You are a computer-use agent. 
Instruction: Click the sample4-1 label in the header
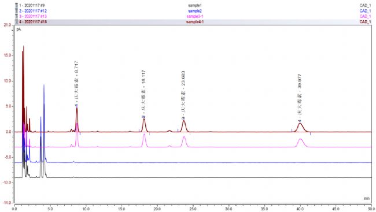pyautogui.click(x=195, y=22)
